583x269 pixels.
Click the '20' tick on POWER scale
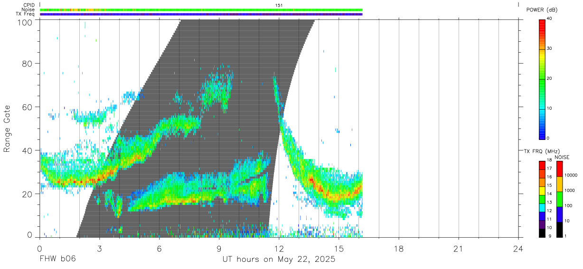(x=549, y=79)
